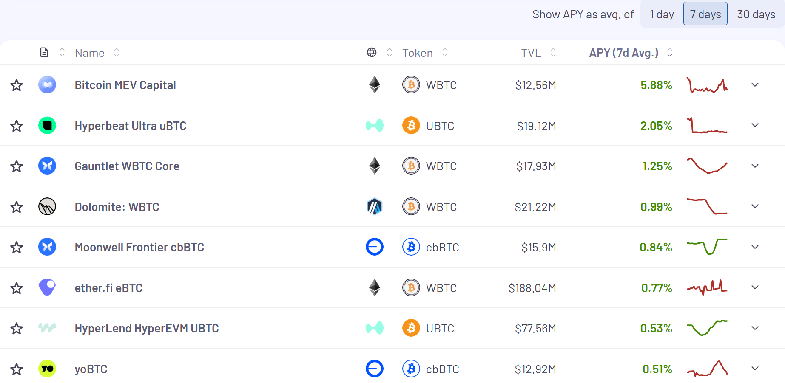This screenshot has height=383, width=785.
Task: Click Ethereum chain icon in Bitcoin MEV Capital row
Action: click(x=375, y=84)
